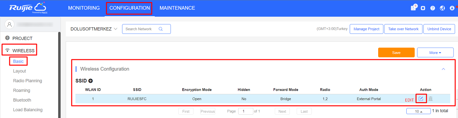Image resolution: width=458 pixels, height=118 pixels.
Task: Click the Unbind Device button
Action: (x=439, y=29)
